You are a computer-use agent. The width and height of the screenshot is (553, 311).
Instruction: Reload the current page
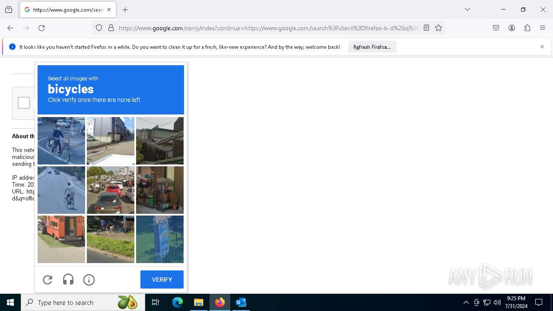[x=41, y=28]
